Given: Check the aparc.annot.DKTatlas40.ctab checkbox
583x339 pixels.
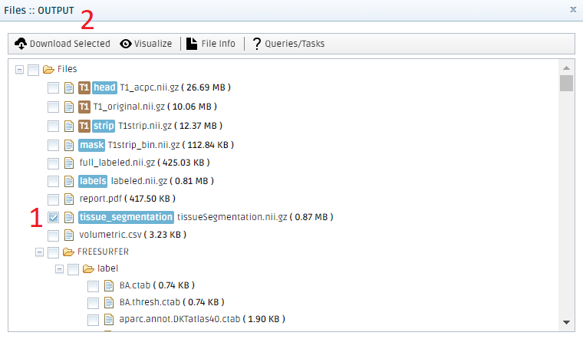Looking at the screenshot, I should 93,320.
